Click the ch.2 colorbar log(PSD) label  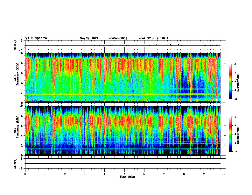238,136
